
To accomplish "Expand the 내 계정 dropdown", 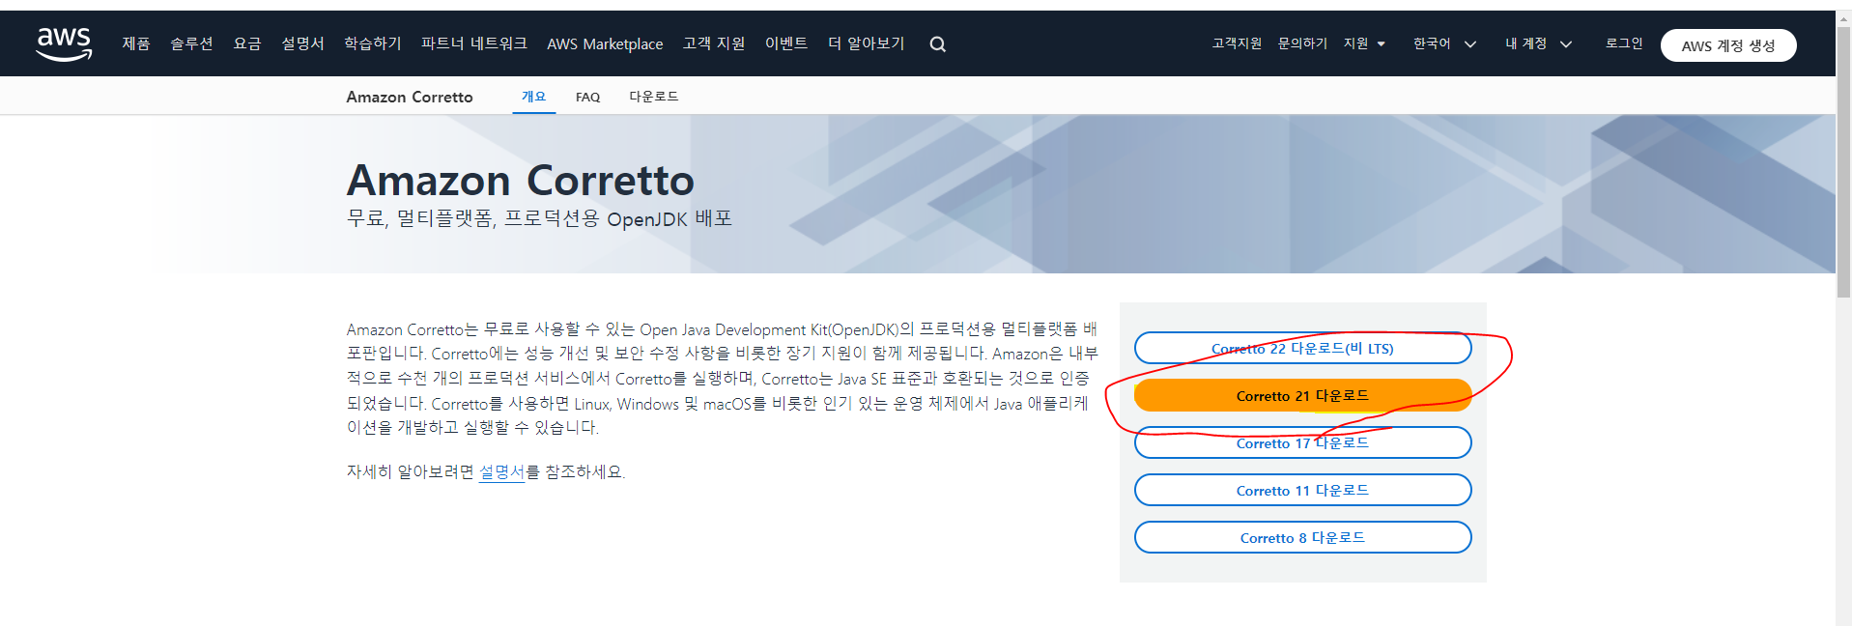I will click(1538, 43).
